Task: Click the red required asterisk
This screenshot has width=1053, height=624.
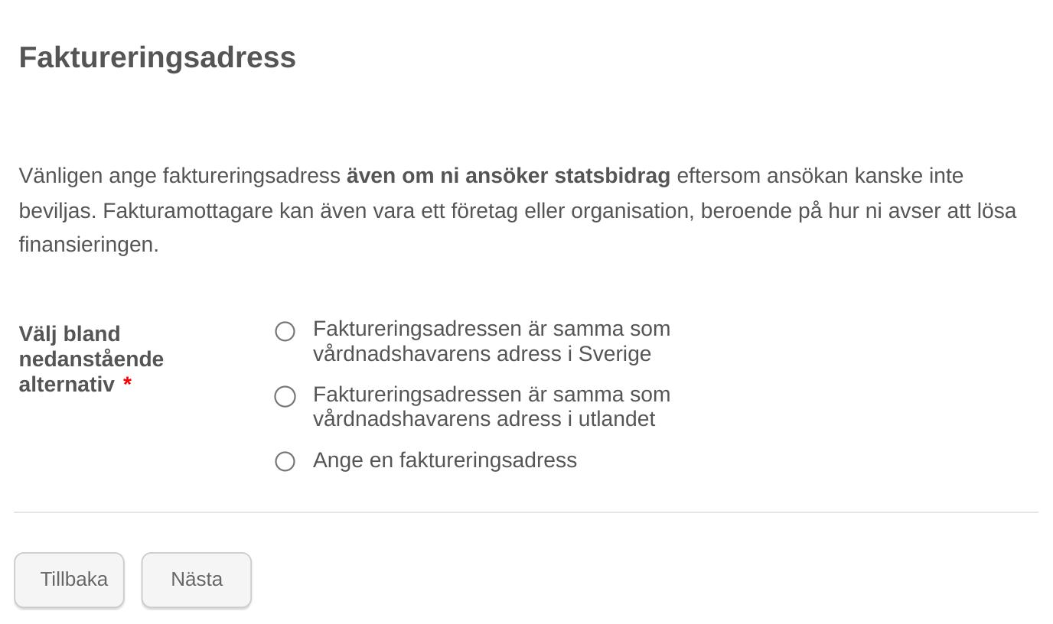Action: (x=127, y=384)
